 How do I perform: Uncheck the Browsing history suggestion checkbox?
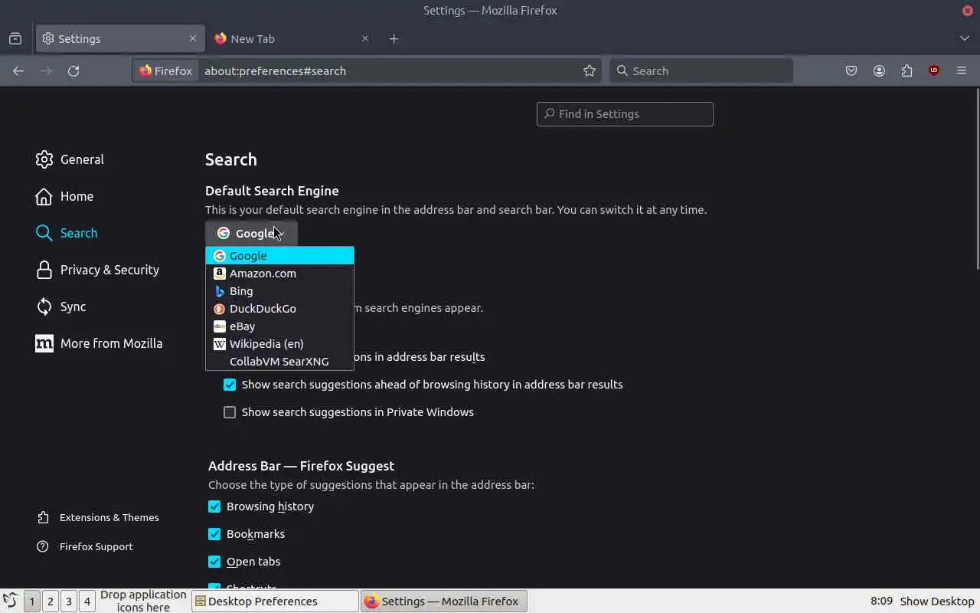214,506
